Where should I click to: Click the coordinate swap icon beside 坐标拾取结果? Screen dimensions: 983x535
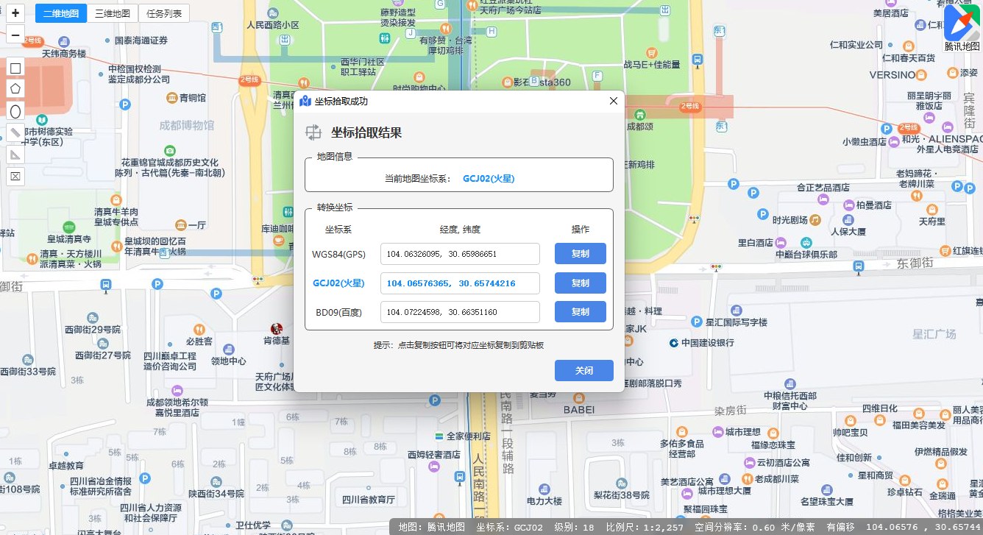pyautogui.click(x=313, y=132)
